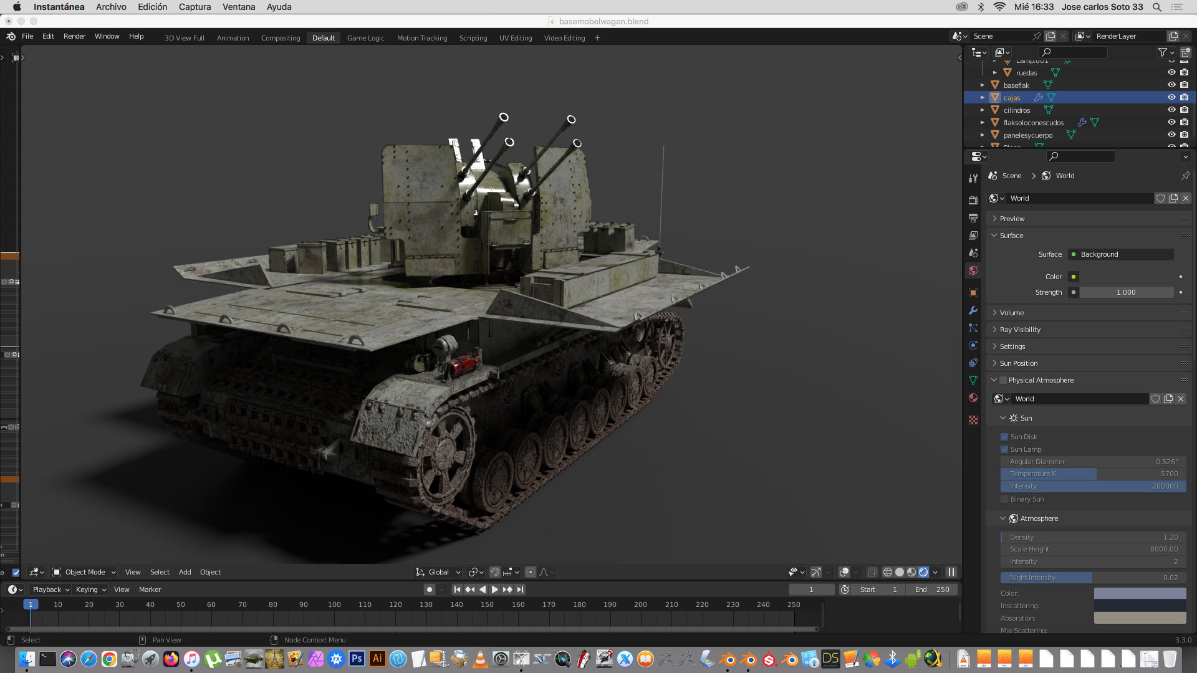Screen dimensions: 1197x673
Task: Adjust the Night Intensity slider
Action: (x=1094, y=578)
